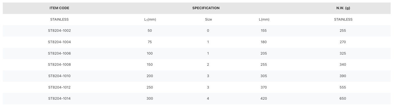
Task: Click the Size value 4
Action: click(208, 99)
